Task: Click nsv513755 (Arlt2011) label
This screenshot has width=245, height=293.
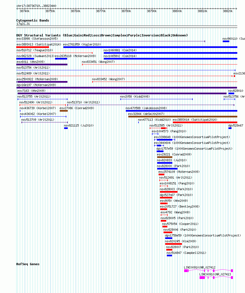Action: point(34,96)
